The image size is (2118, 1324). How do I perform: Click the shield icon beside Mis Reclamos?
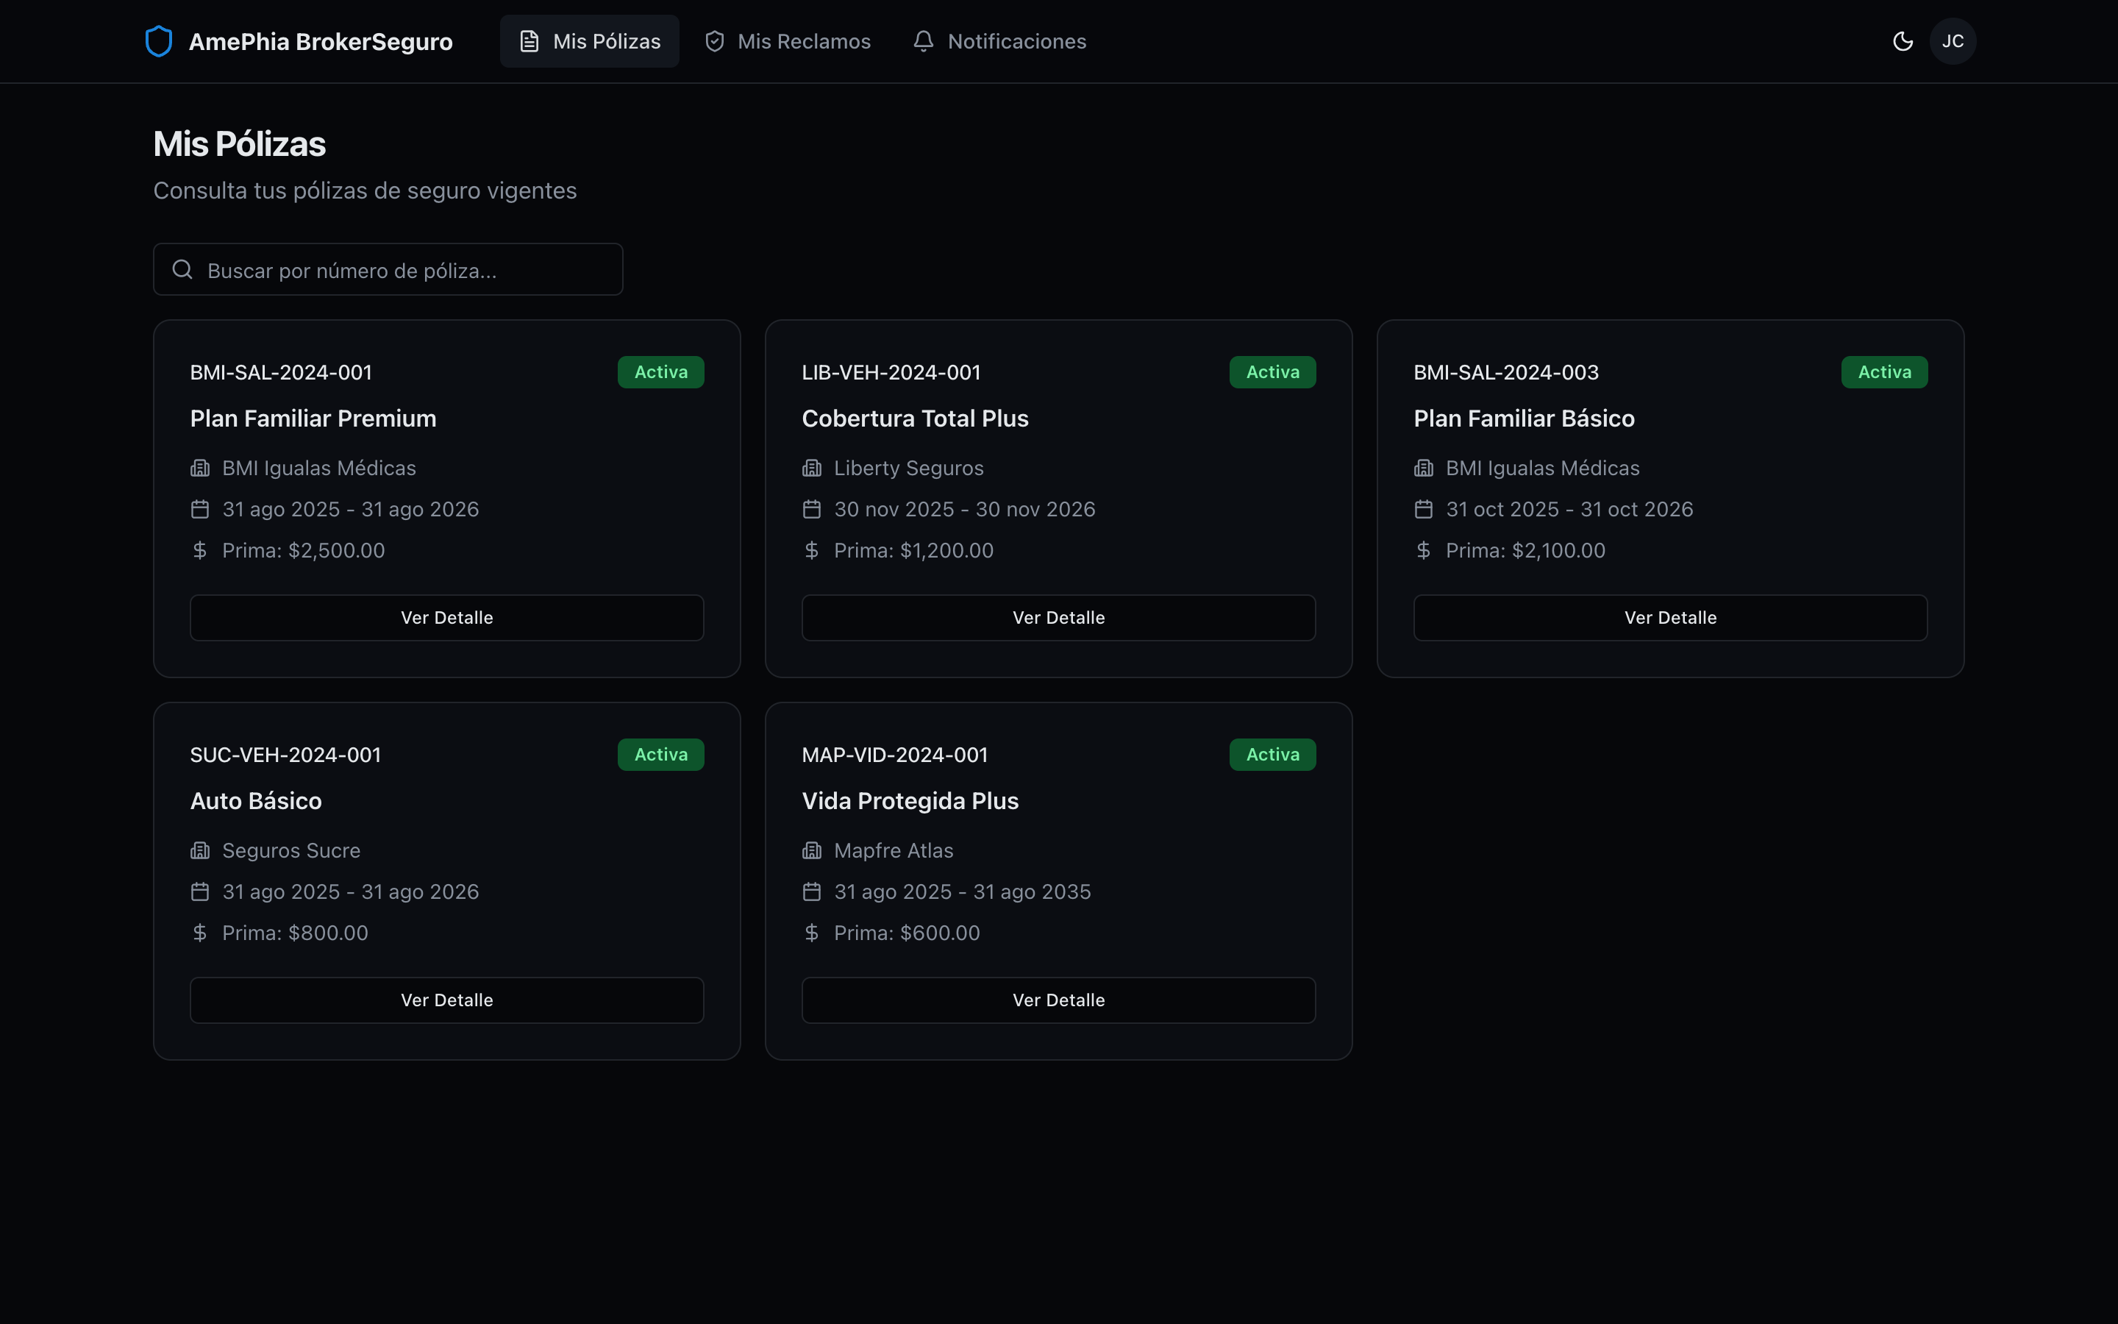coord(714,41)
